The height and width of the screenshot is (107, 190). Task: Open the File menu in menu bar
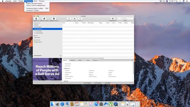tap(15, 1)
